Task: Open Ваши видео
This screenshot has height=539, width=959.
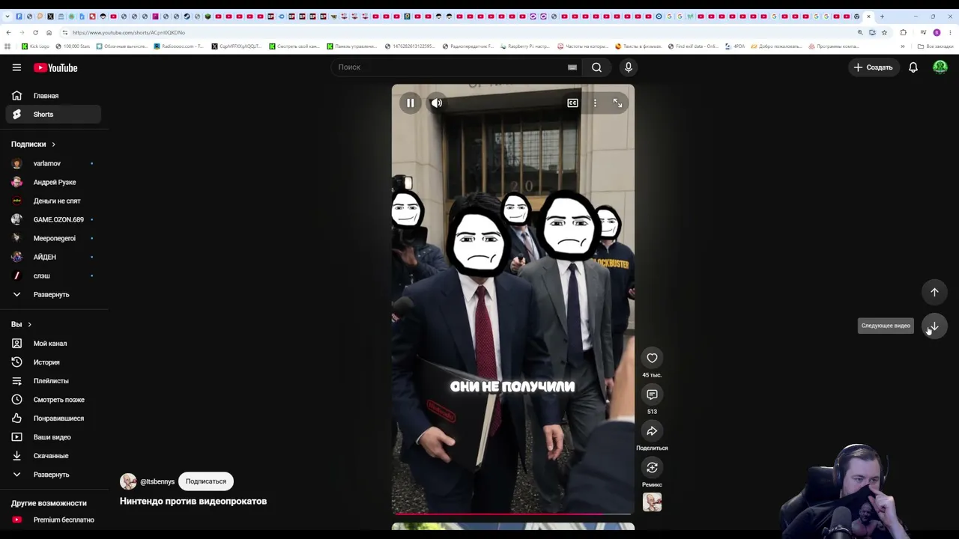Action: (x=52, y=437)
